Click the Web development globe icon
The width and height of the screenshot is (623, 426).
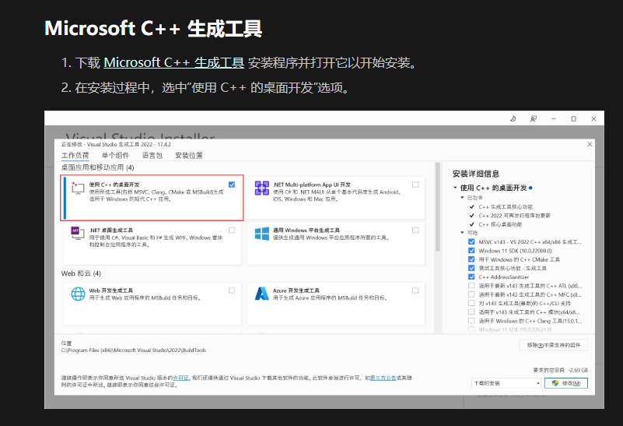click(78, 294)
